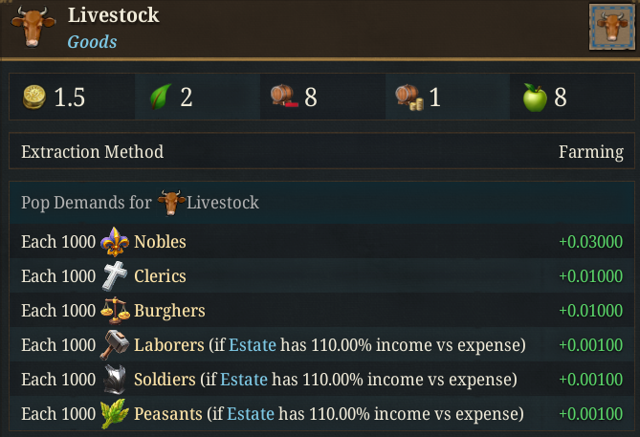
Task: Click the Nobles fleur-de-lis icon
Action: click(x=114, y=242)
